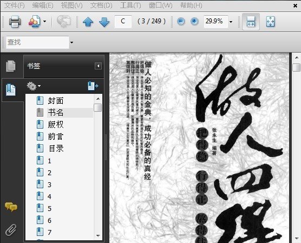Open the 文档(D) menu

[101, 5]
